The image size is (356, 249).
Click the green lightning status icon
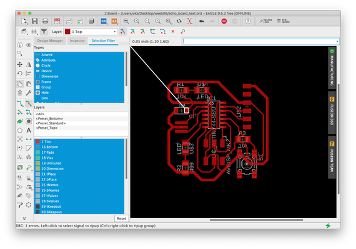click(x=328, y=226)
